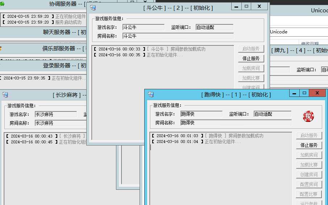This screenshot has height=205, width=328.
Task: Click the 俱乐部服务器 window icon
Action: pyautogui.click(x=1, y=48)
